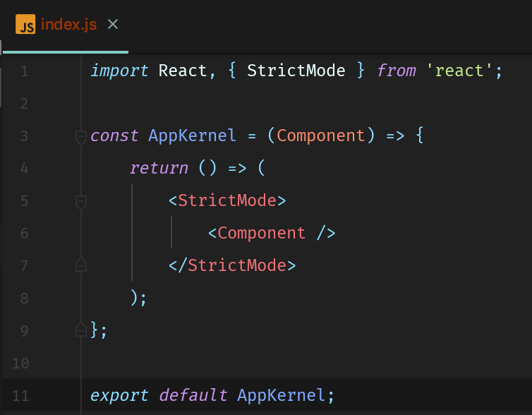Click the 'default' keyword on line 11

pyautogui.click(x=193, y=395)
